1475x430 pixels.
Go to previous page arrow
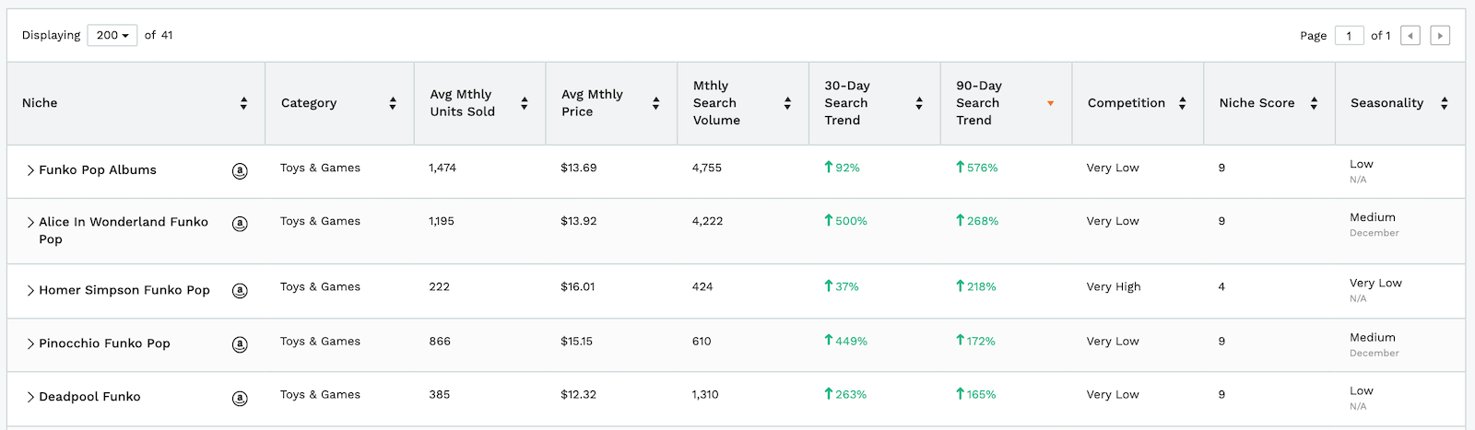[1410, 36]
